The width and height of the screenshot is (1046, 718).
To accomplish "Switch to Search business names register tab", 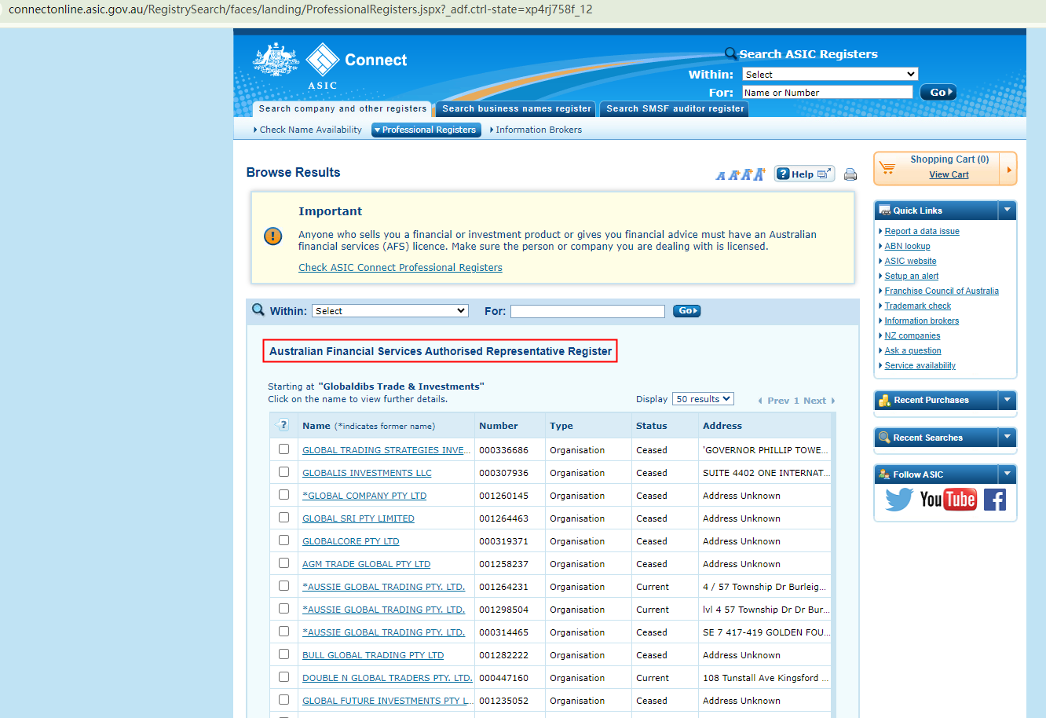I will click(x=516, y=109).
